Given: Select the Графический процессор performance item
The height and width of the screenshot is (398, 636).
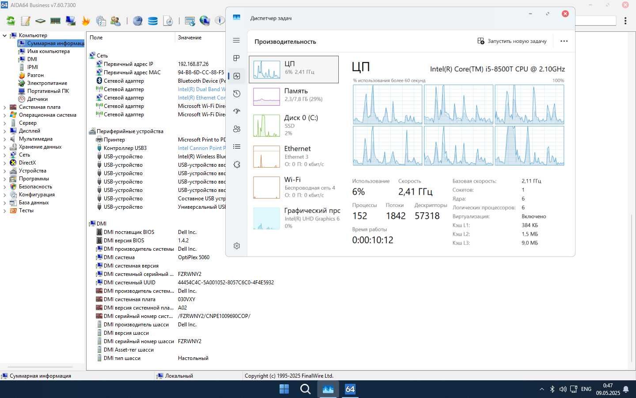Looking at the screenshot, I should [x=294, y=218].
